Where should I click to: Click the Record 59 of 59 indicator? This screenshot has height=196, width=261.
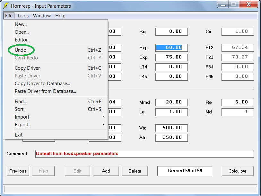[185, 171]
